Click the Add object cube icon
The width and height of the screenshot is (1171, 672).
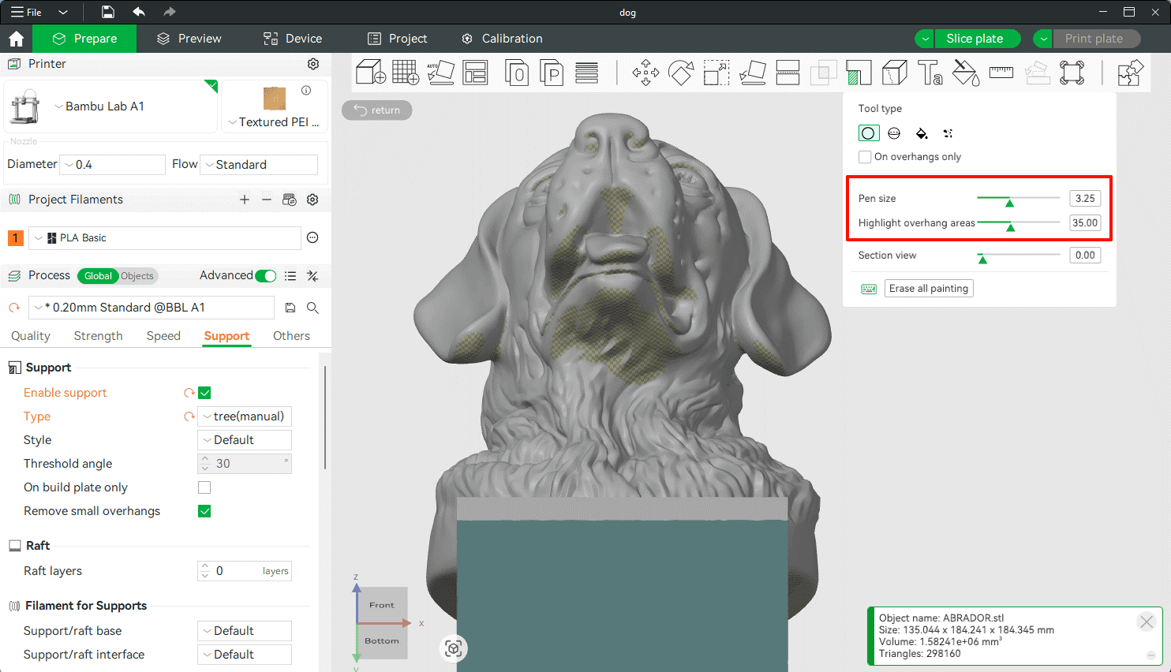point(370,73)
